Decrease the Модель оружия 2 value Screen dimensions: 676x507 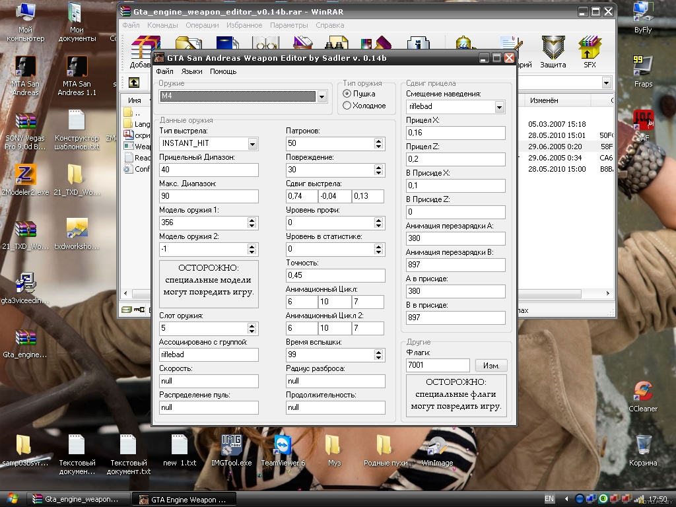click(252, 252)
